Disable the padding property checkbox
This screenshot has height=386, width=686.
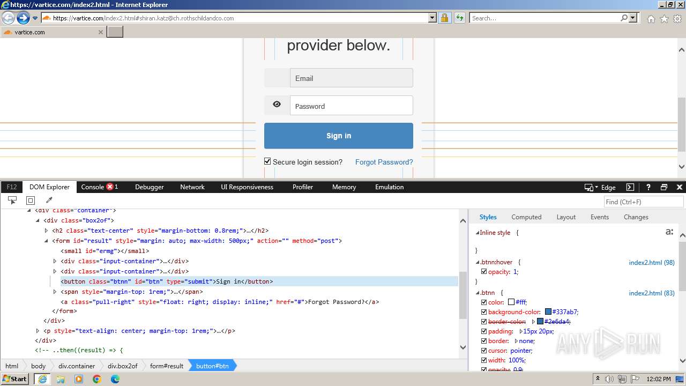click(484, 331)
